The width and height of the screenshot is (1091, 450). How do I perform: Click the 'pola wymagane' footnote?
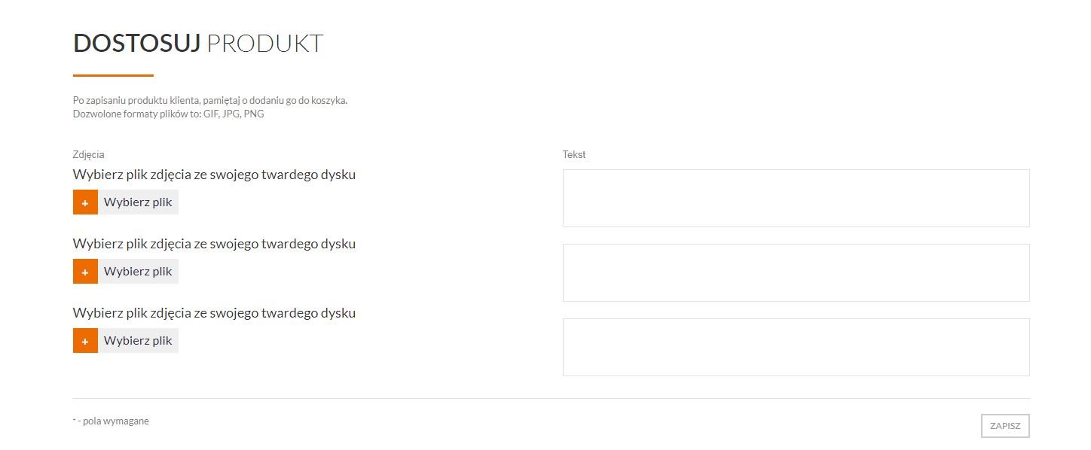coord(112,421)
